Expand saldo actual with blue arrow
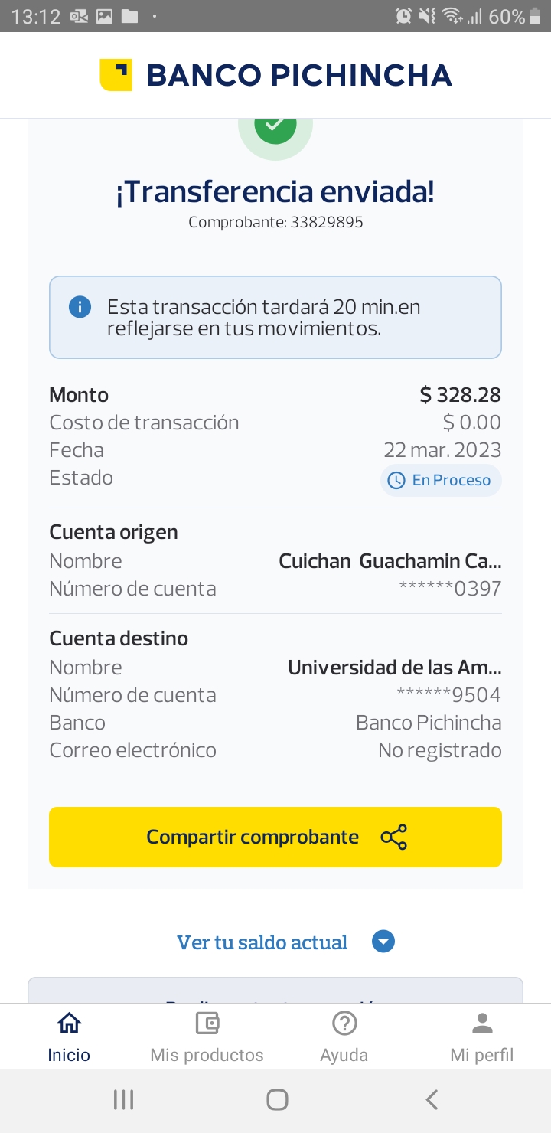The width and height of the screenshot is (551, 1133). (x=383, y=942)
